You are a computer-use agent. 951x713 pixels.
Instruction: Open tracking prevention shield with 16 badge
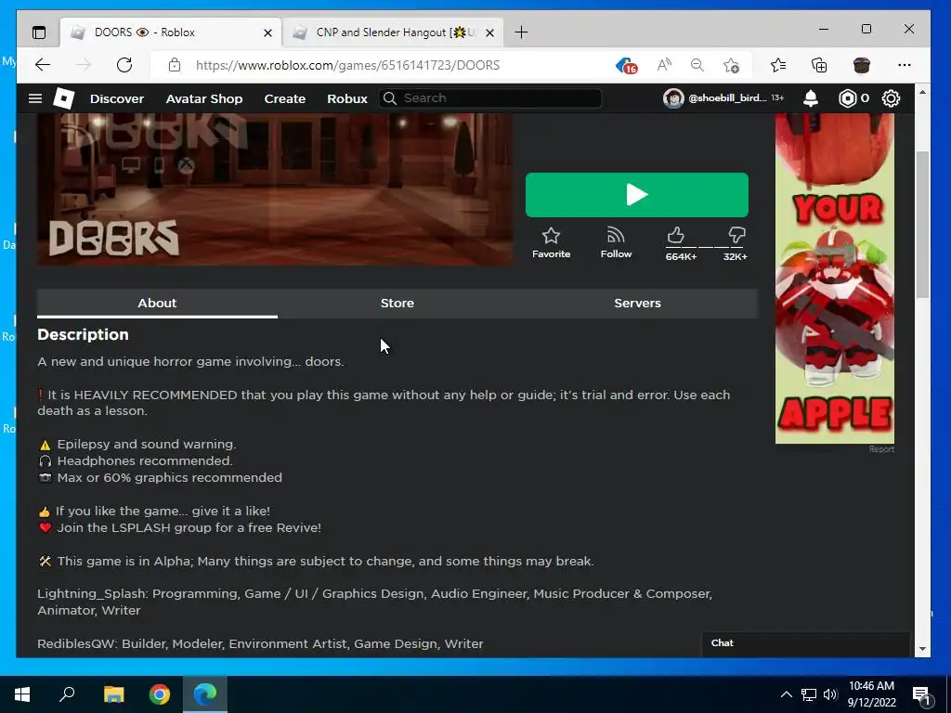click(x=626, y=66)
